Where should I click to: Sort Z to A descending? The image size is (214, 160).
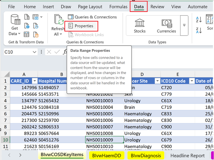tap(199, 30)
